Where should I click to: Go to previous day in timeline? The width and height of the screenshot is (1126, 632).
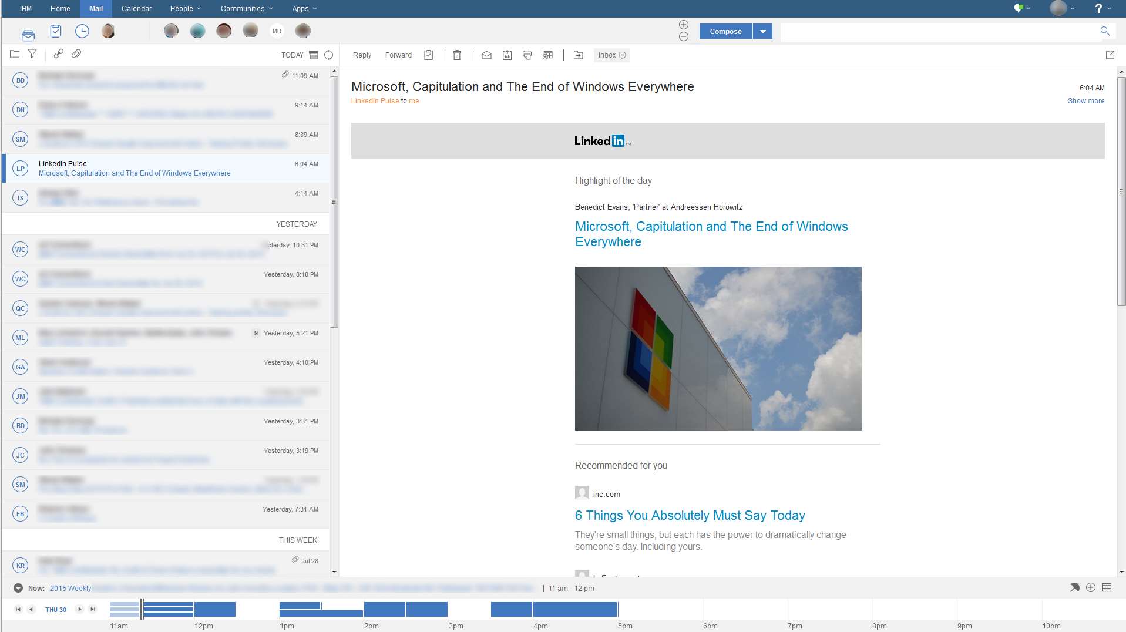pos(32,610)
